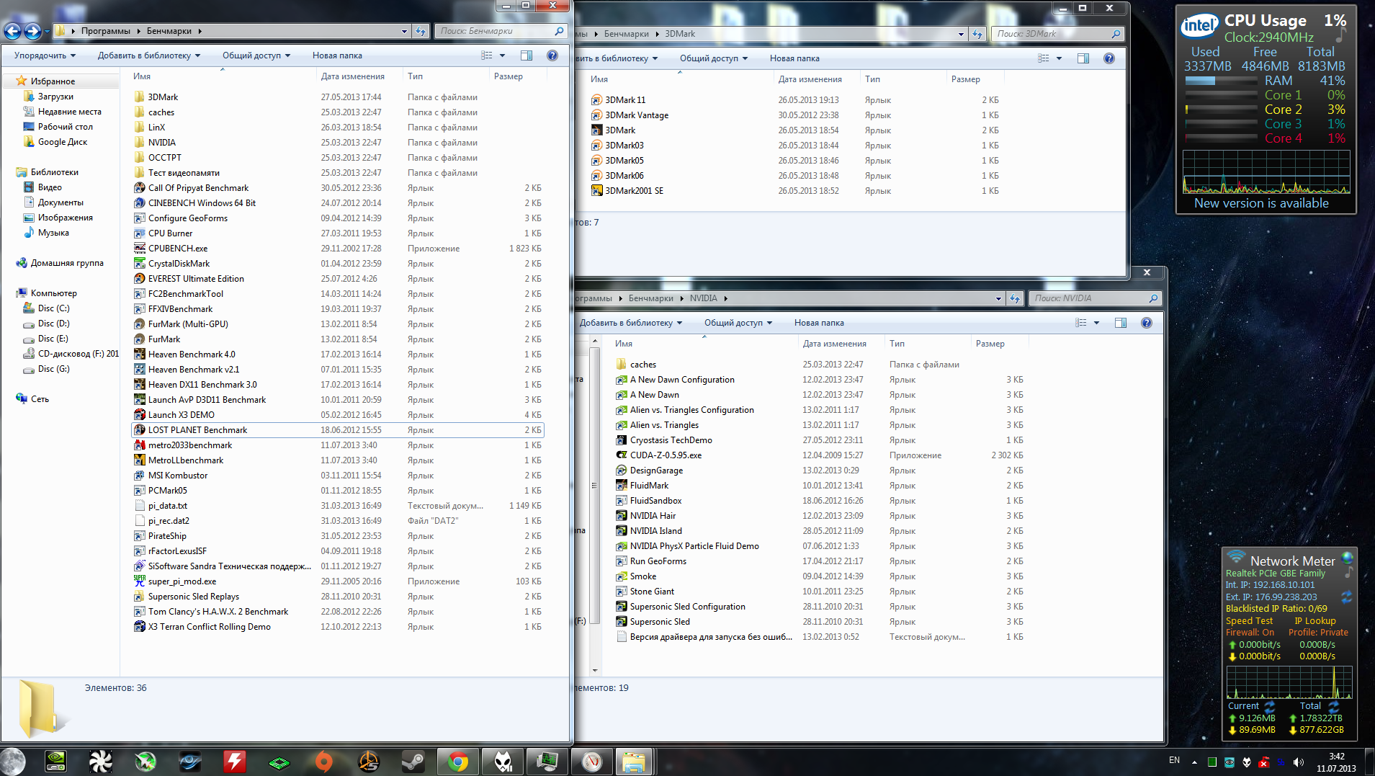Click New version is available link

1261,203
